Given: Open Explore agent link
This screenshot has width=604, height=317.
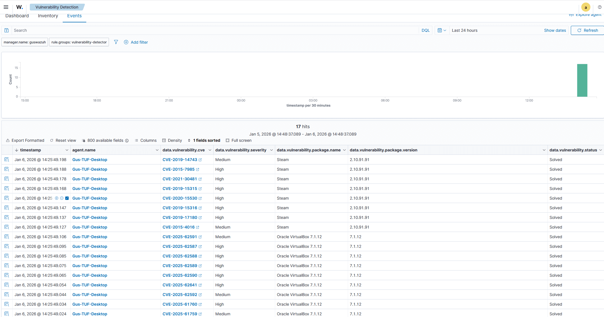Looking at the screenshot, I should (x=585, y=15).
